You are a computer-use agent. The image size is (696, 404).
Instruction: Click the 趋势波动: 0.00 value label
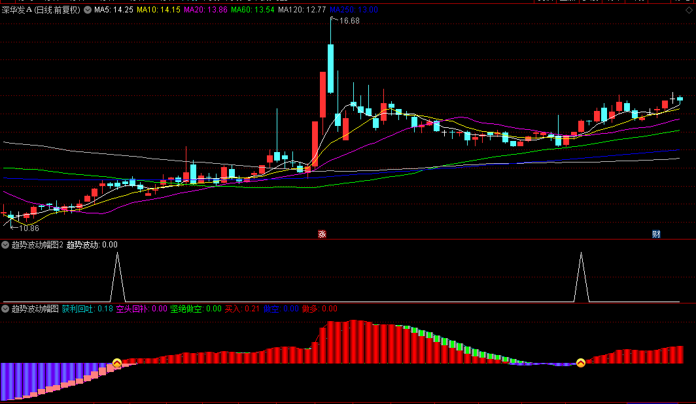pos(92,245)
